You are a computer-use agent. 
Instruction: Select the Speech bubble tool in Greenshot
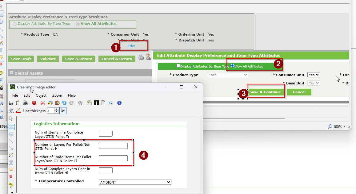[x=11, y=169]
